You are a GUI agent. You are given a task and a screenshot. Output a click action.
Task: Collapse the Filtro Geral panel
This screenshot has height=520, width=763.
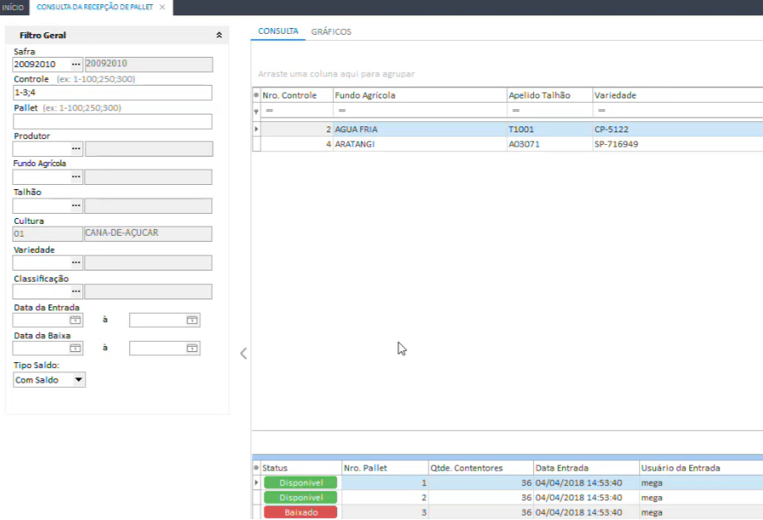(219, 36)
